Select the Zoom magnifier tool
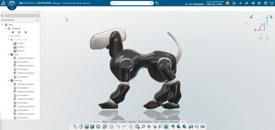 [x=143, y=127]
